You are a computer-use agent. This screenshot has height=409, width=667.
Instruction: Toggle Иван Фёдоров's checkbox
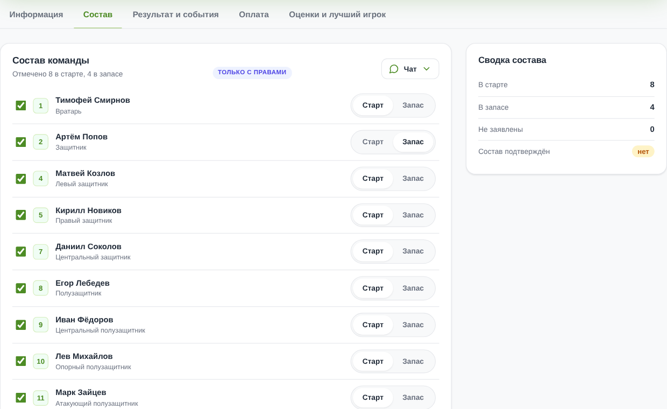coord(21,325)
